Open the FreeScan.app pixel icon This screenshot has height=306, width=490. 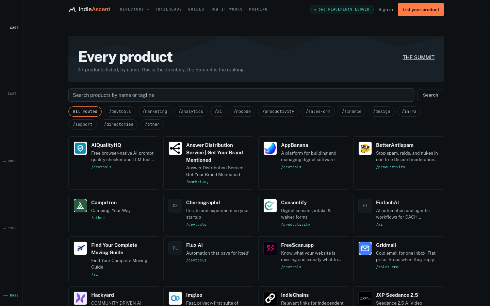click(270, 248)
